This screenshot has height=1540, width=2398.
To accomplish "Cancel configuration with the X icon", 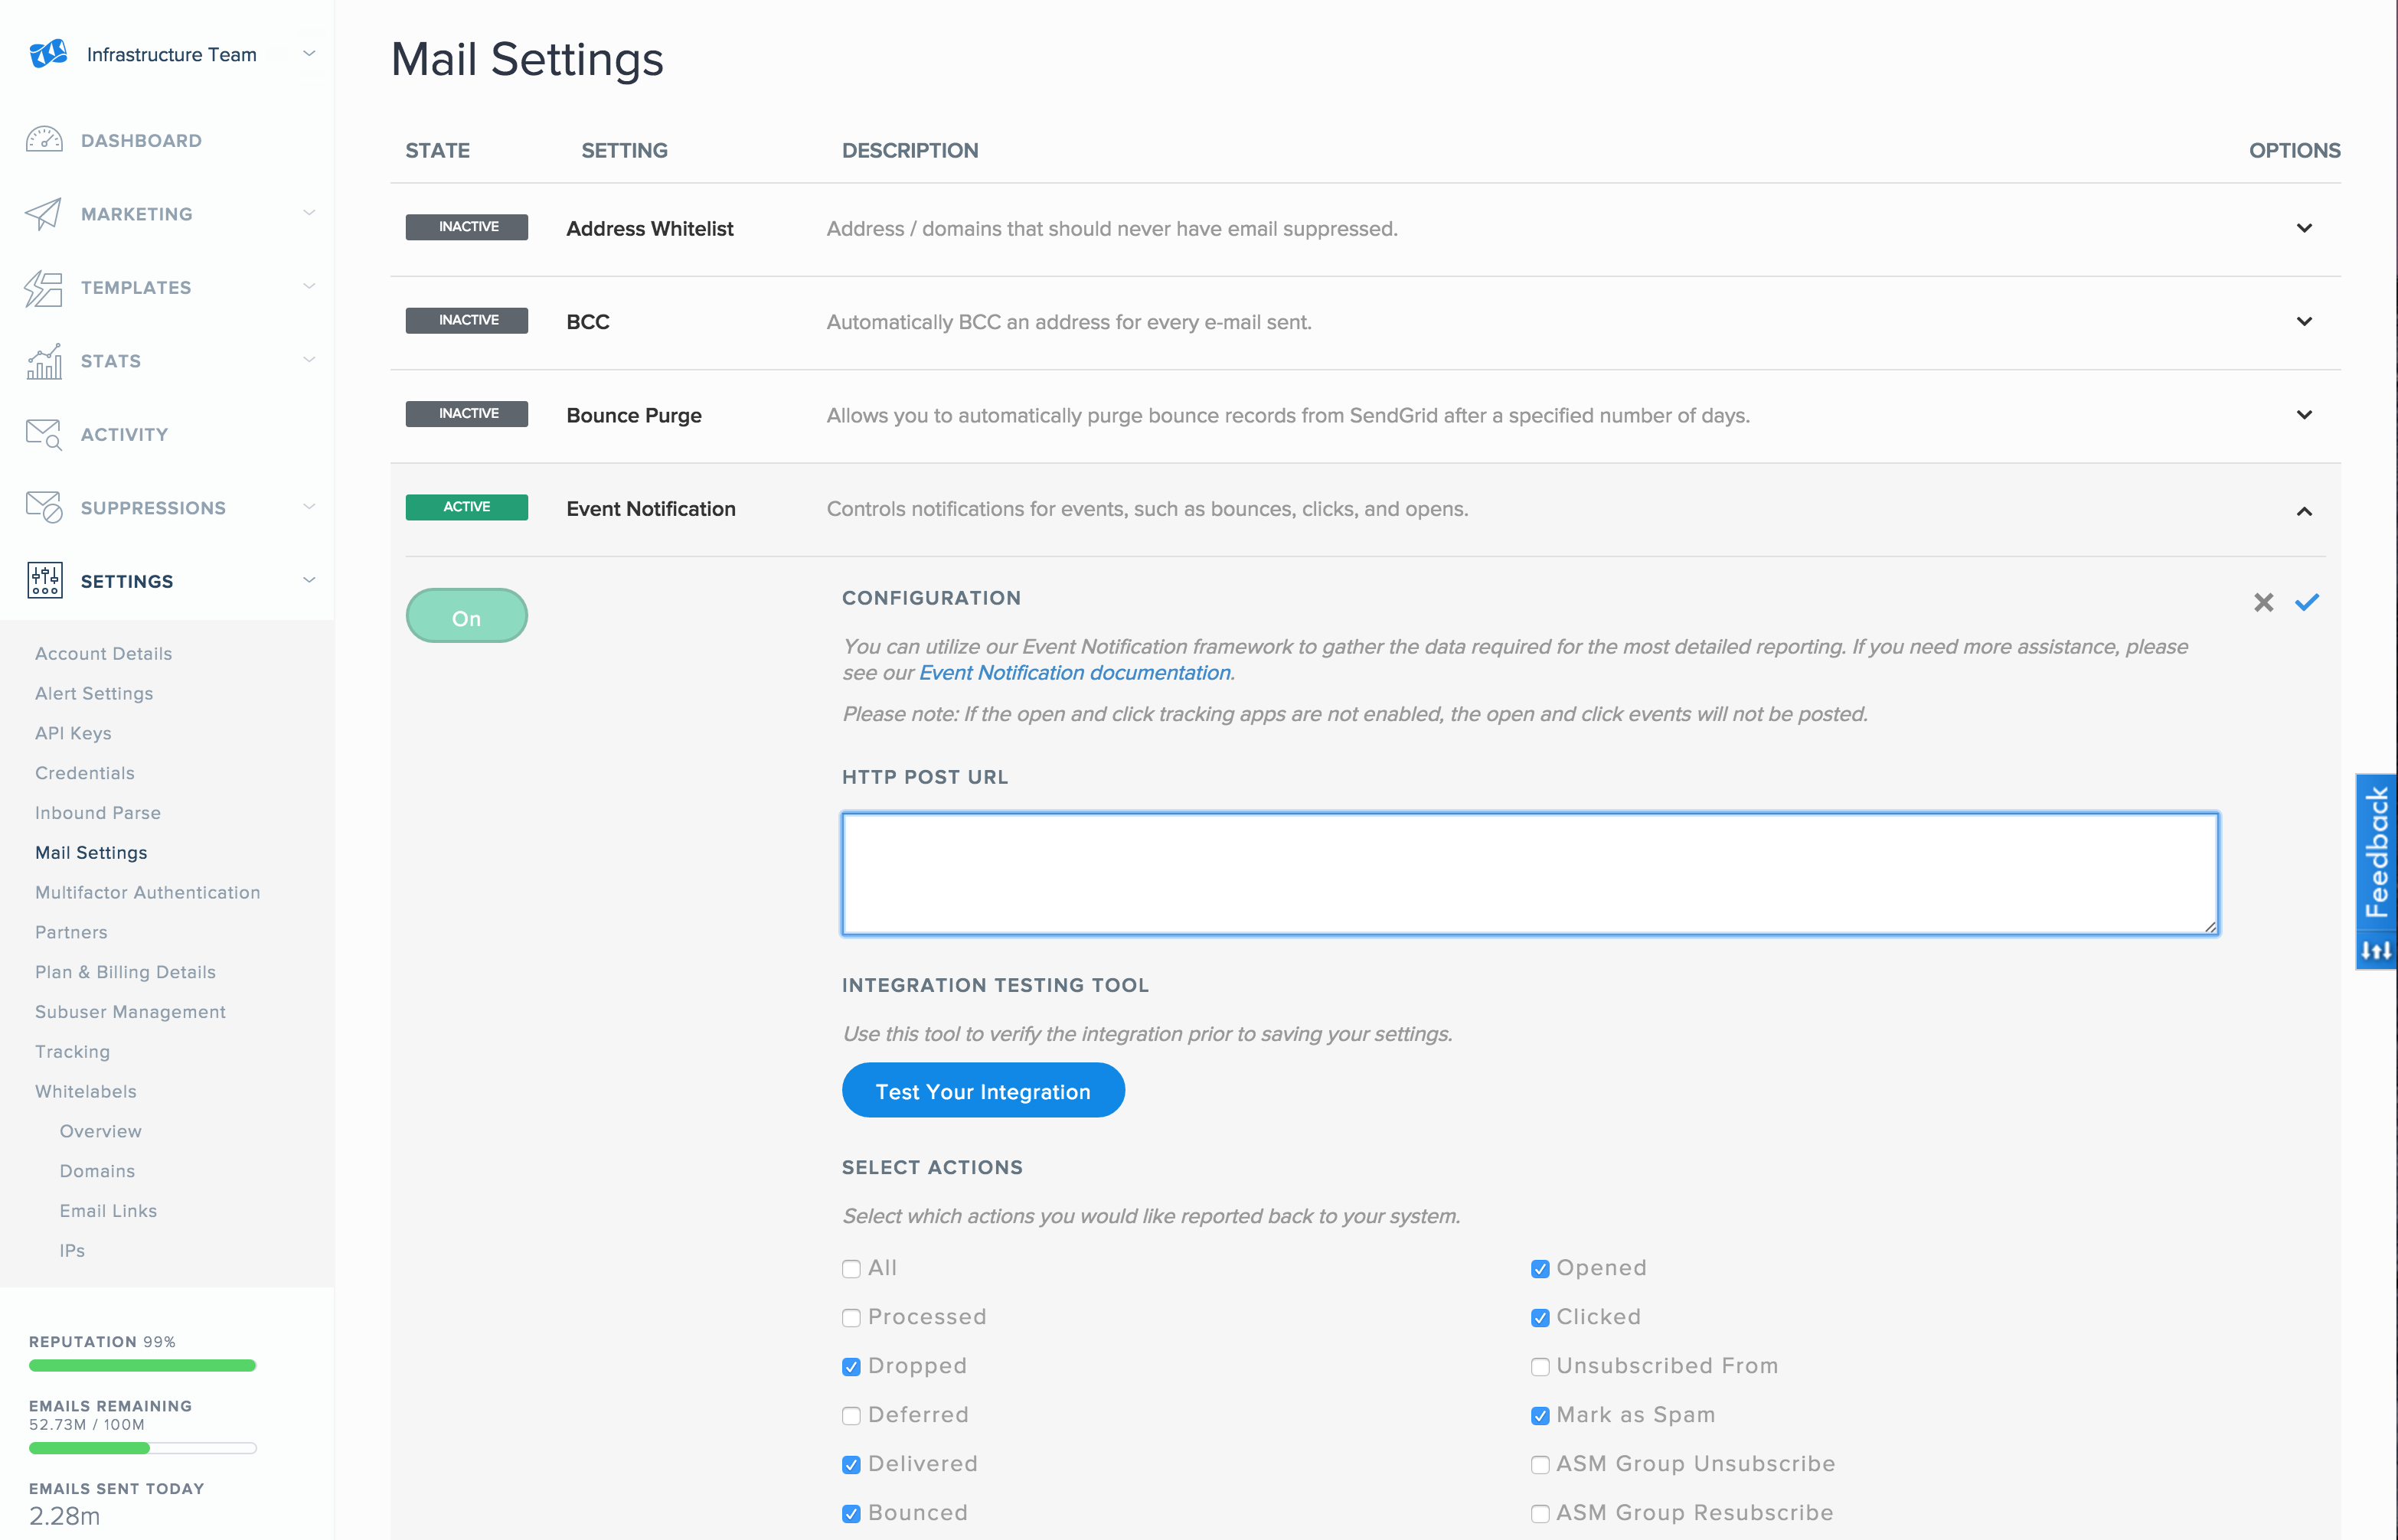I will click(2264, 602).
